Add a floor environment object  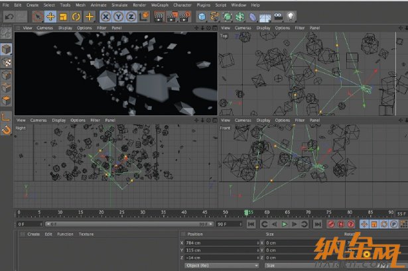265,17
